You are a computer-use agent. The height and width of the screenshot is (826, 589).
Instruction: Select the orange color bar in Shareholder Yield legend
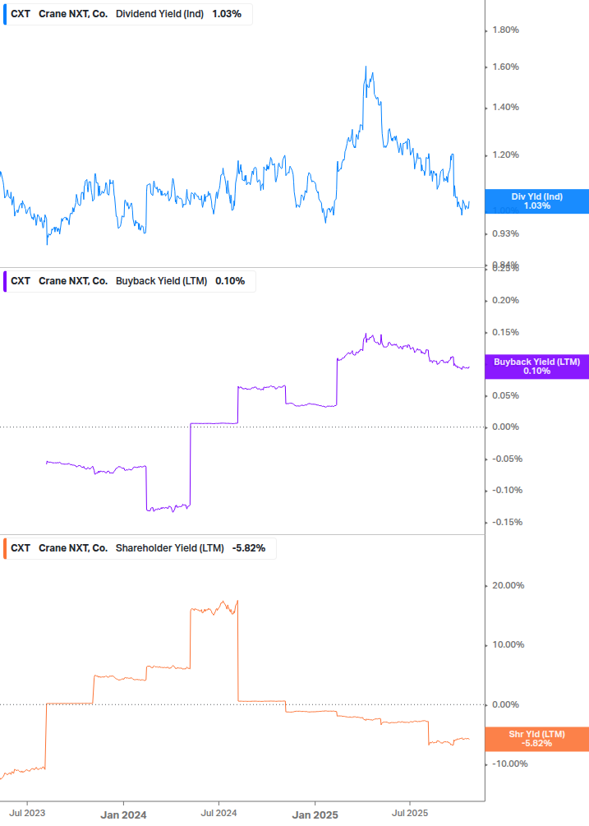coord(5,548)
